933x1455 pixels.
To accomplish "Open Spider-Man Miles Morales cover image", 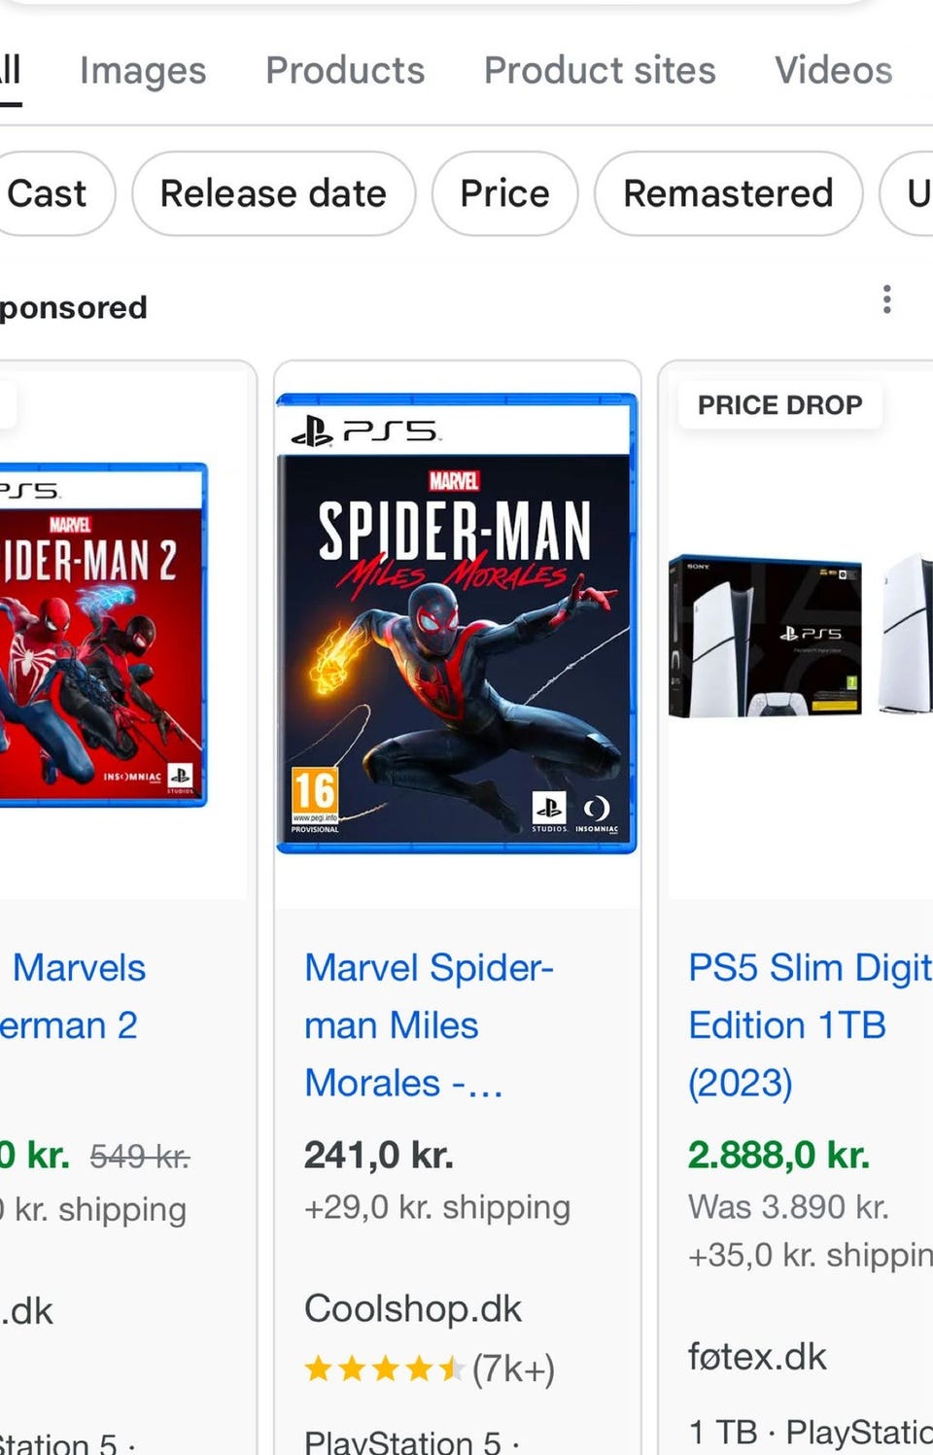I will (x=457, y=624).
